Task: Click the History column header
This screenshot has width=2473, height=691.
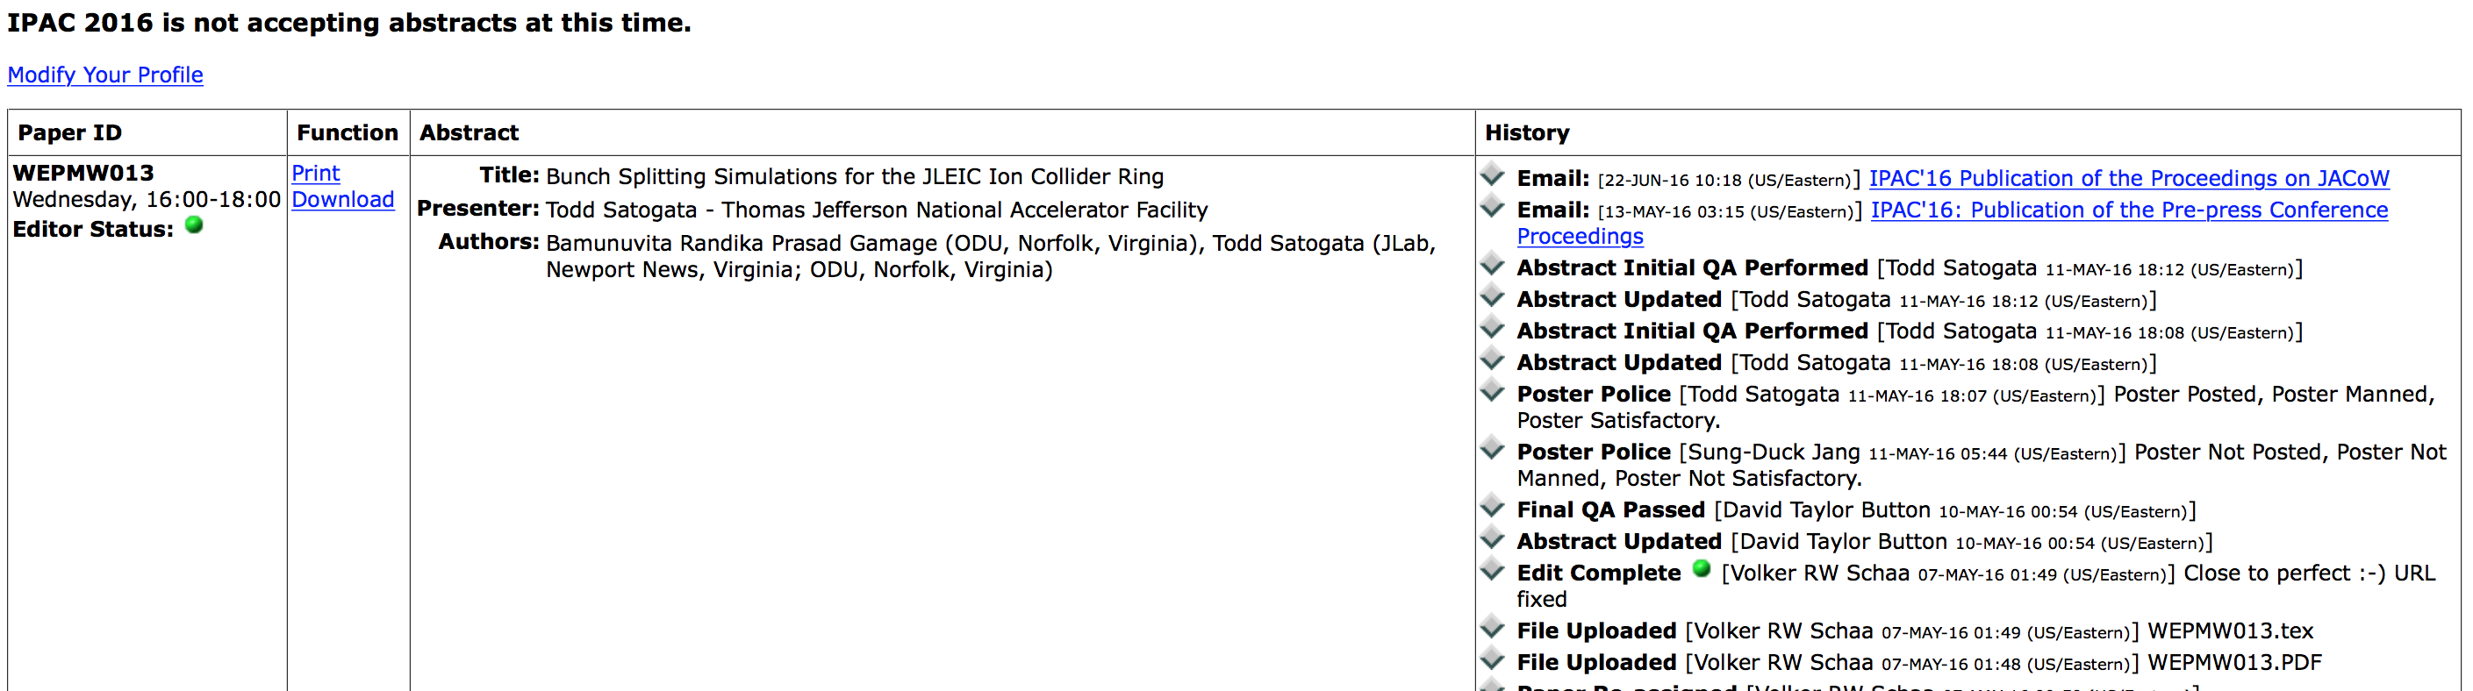Action: (1526, 132)
